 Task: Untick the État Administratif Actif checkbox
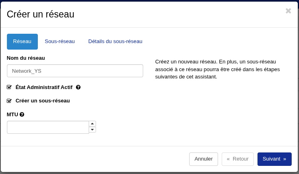point(9,87)
